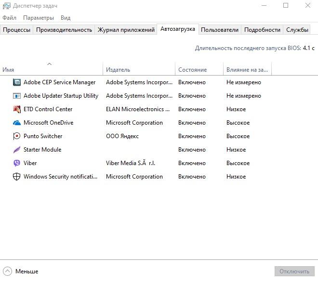Image resolution: width=318 pixels, height=283 pixels.
Task: Click Включено status in the Viber row
Action: 192,163
